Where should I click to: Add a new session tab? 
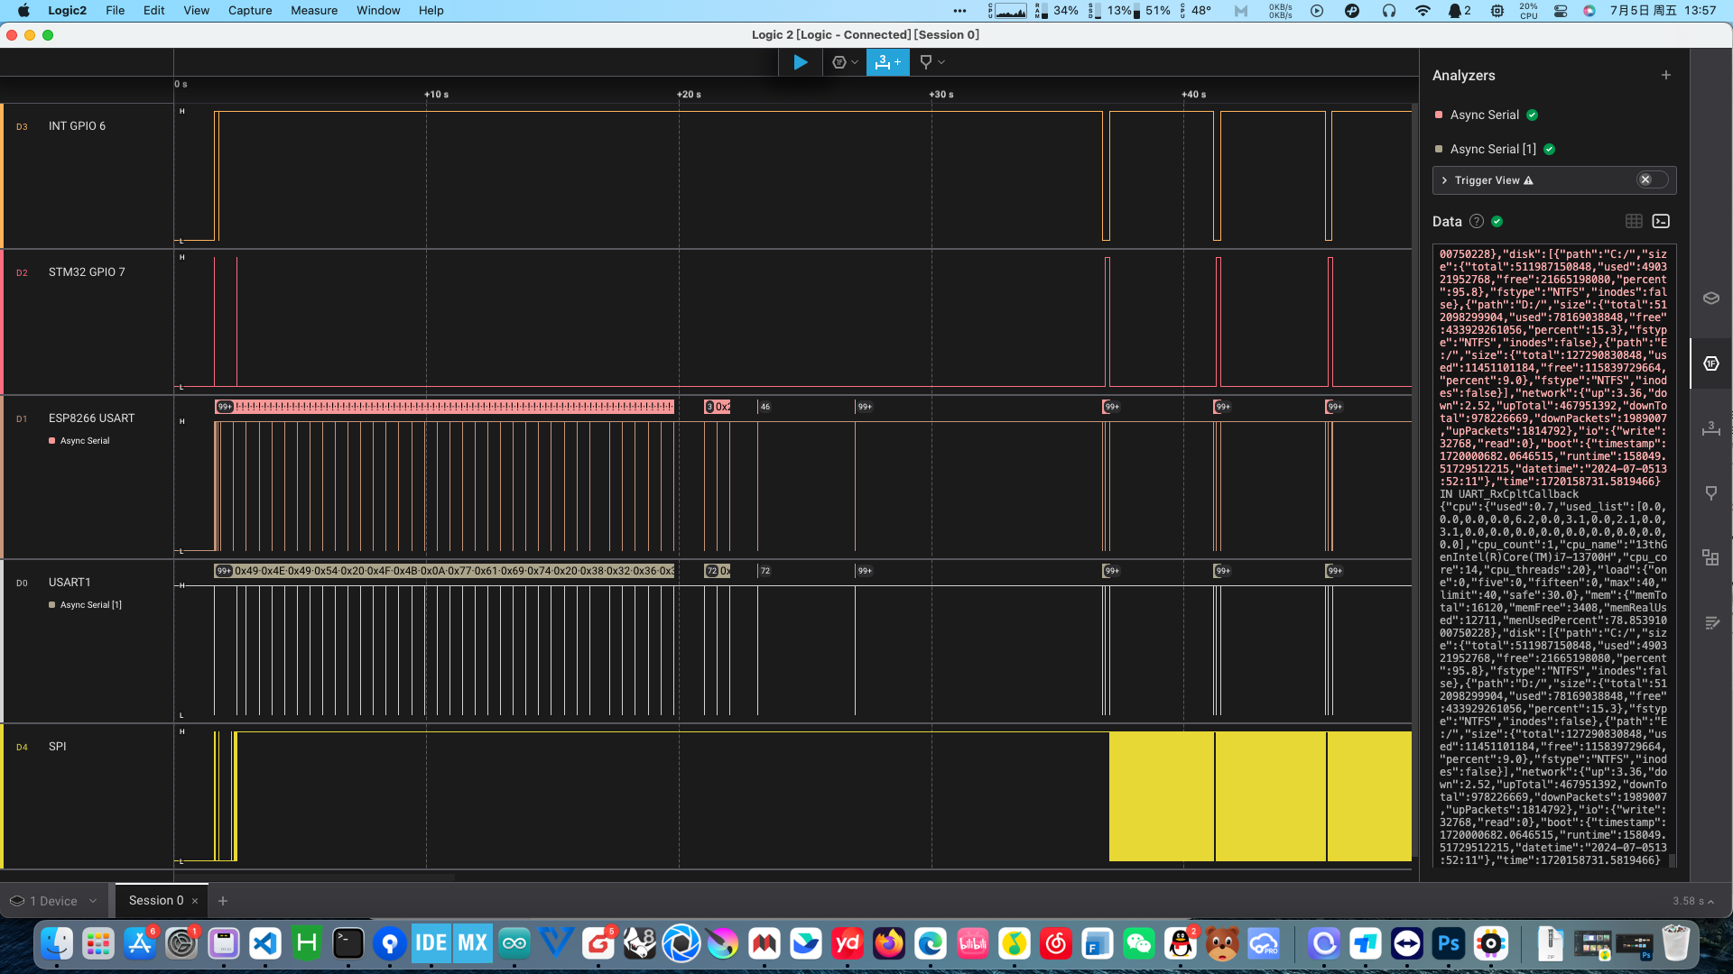223,901
